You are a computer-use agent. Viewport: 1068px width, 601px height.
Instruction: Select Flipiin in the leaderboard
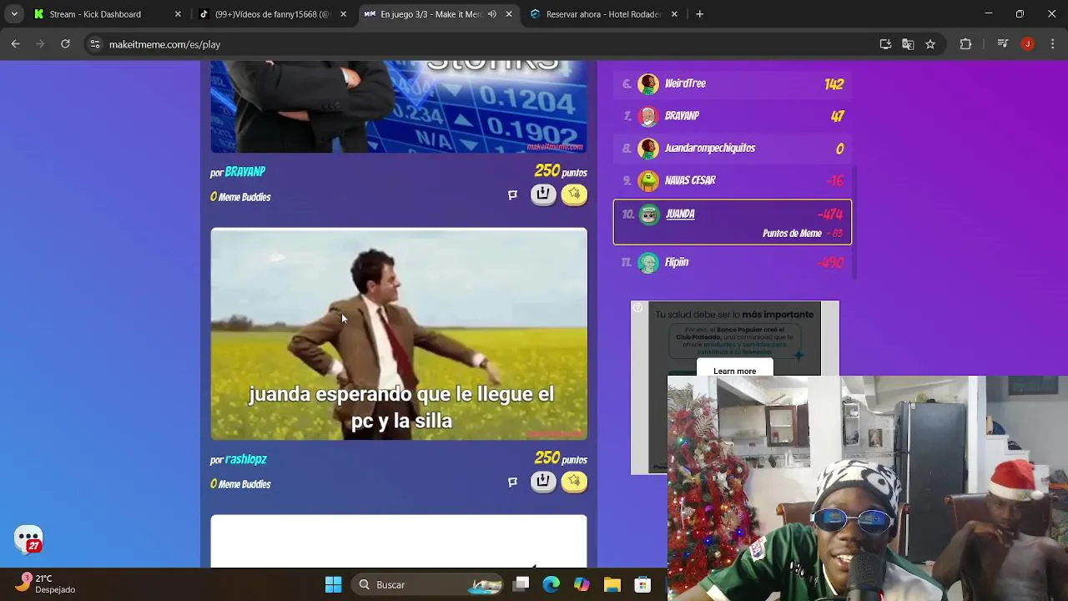point(733,262)
